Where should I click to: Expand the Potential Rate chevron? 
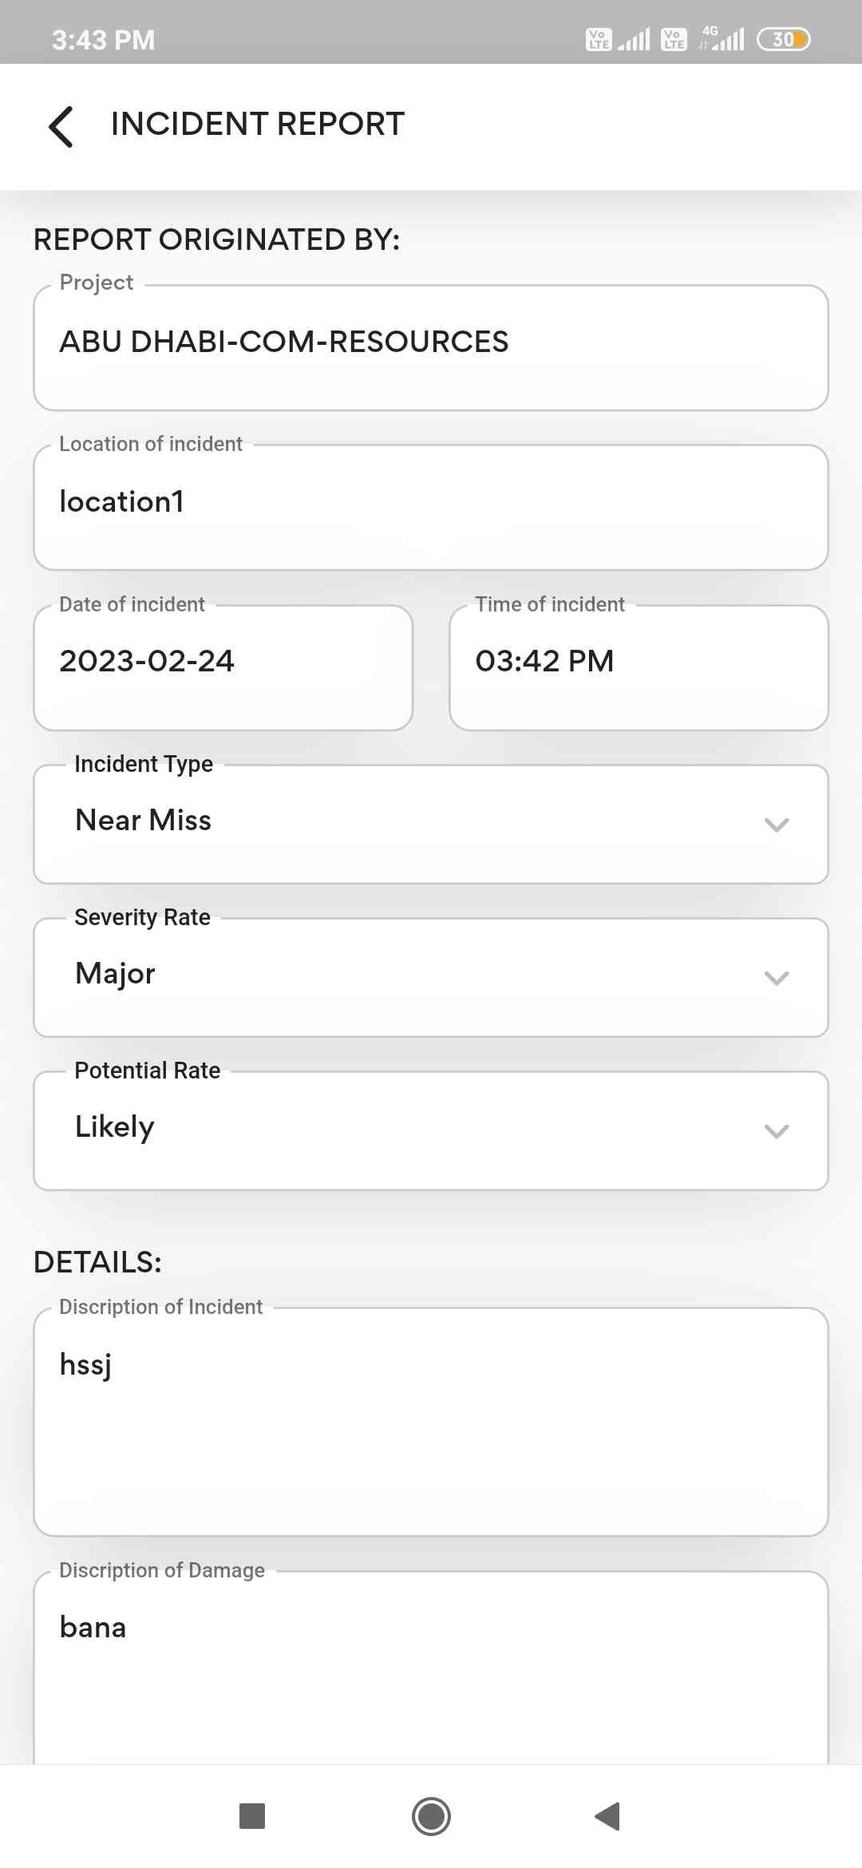click(x=776, y=1131)
